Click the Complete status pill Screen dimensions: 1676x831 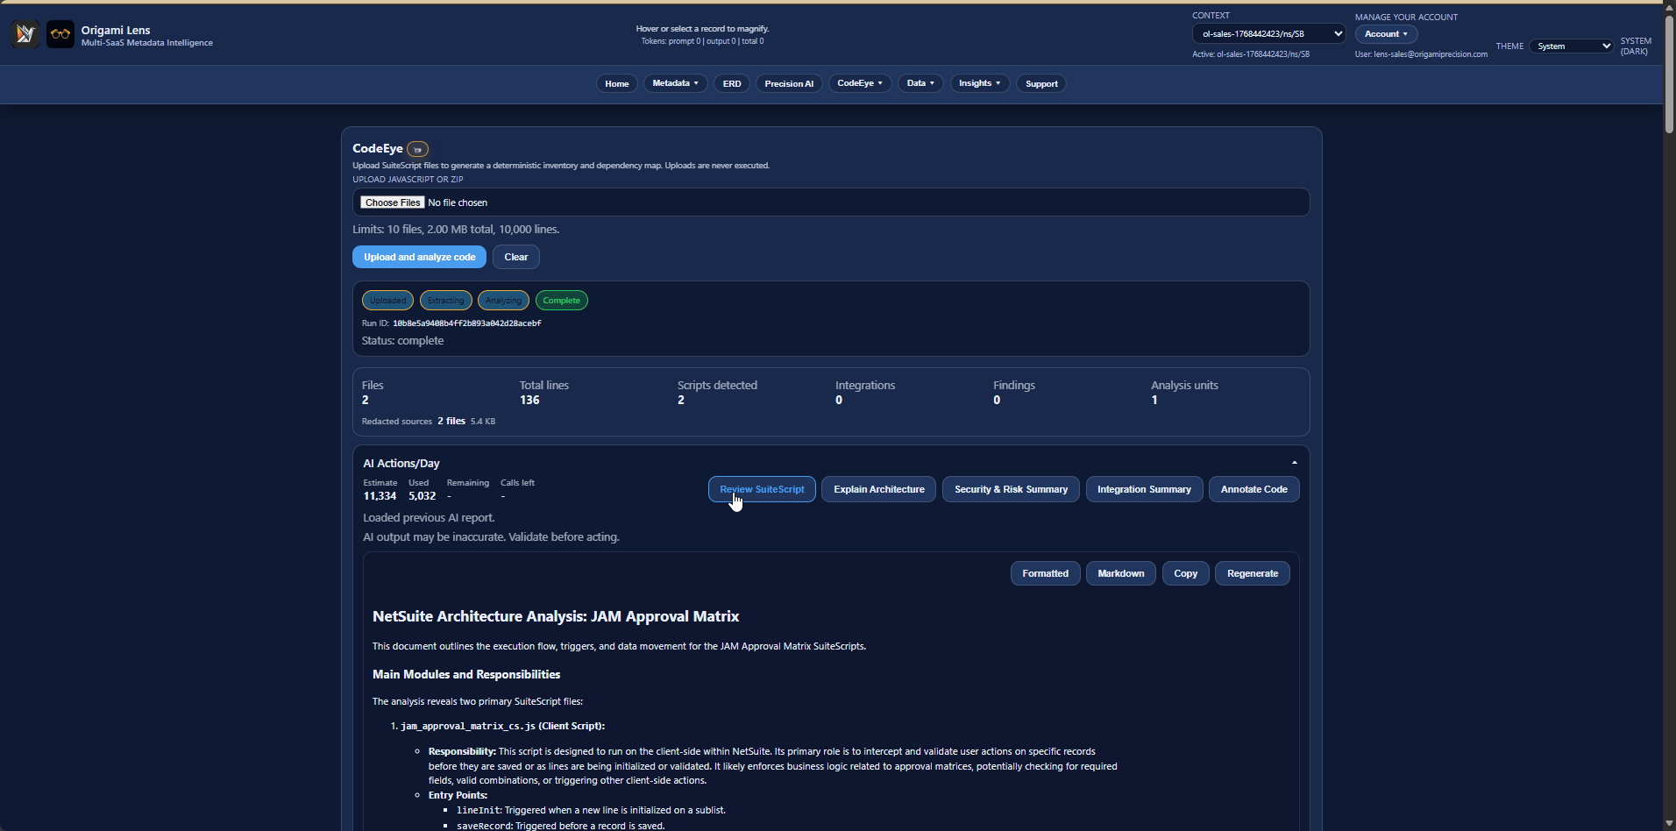(561, 301)
